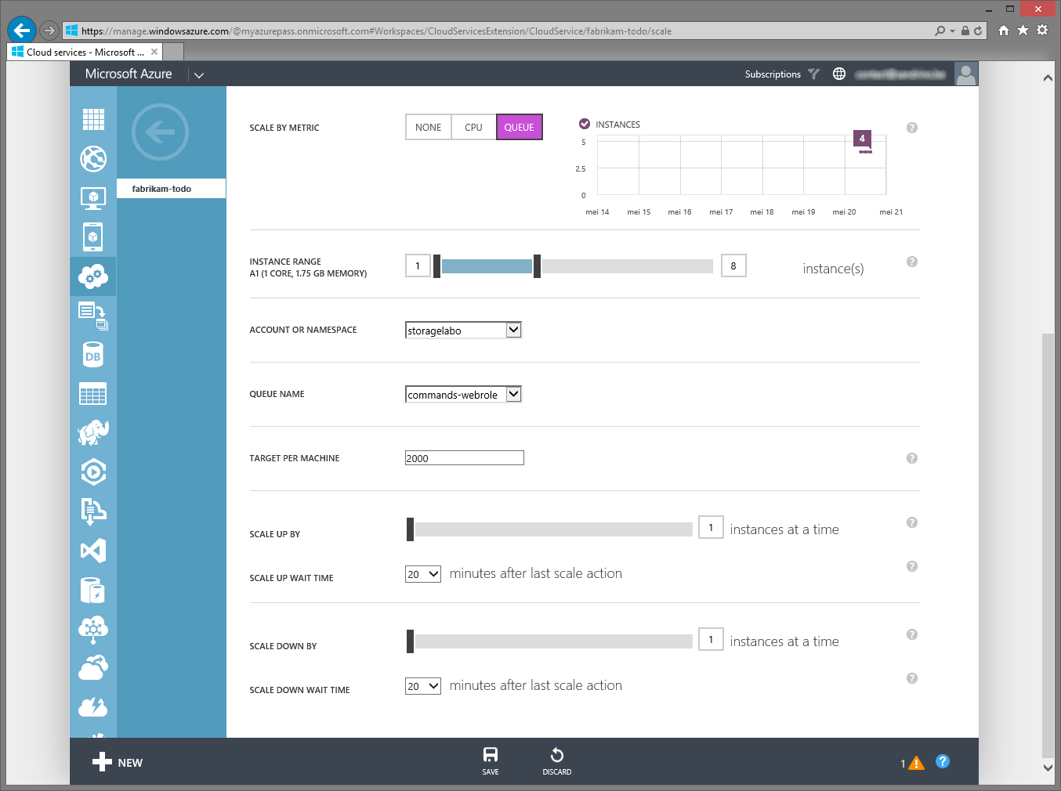
Task: Toggle the INSTANCES chart checkbox
Action: pyautogui.click(x=585, y=124)
